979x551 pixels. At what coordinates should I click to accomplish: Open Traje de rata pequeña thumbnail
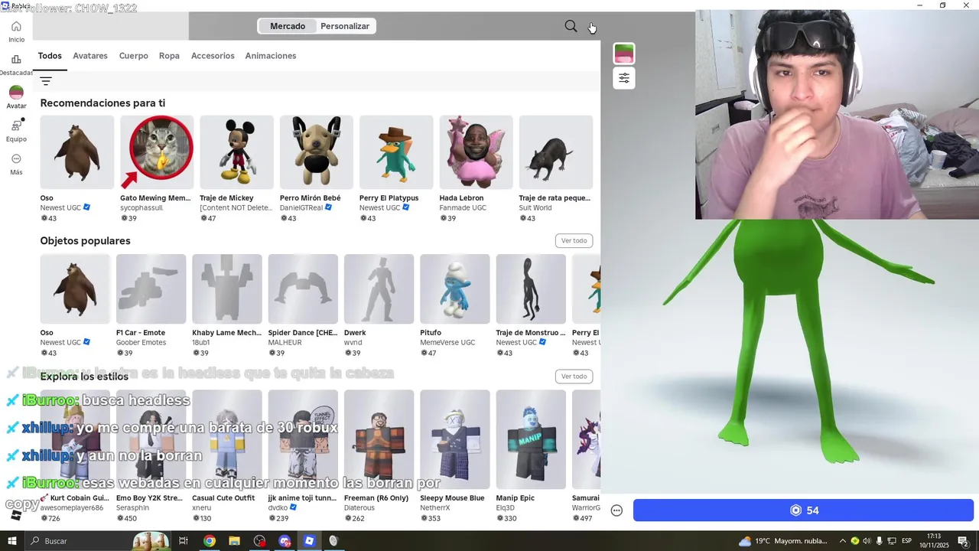pos(556,152)
